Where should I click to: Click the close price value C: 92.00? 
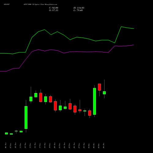(54, 8)
